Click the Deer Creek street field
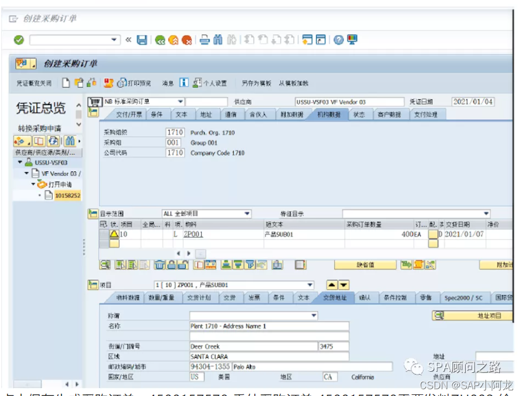Viewport: 522px width, 396px height. [254, 346]
